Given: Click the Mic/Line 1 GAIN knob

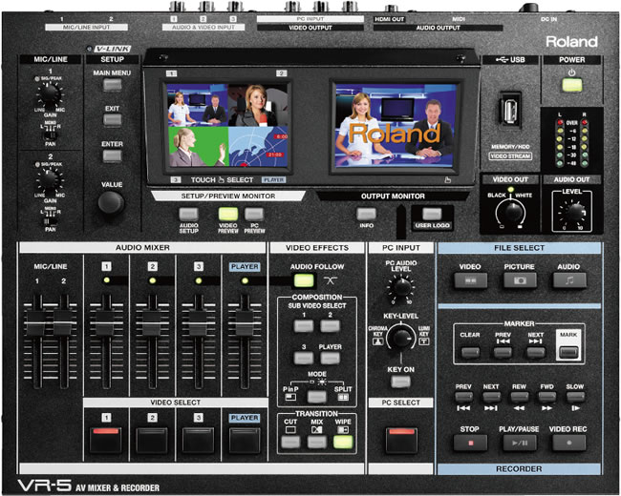Looking at the screenshot, I should click(50, 95).
